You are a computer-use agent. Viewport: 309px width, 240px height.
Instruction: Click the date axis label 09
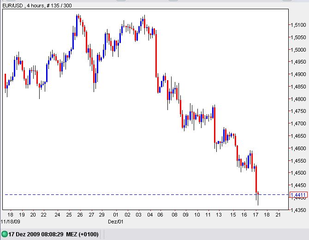[x=186, y=215]
